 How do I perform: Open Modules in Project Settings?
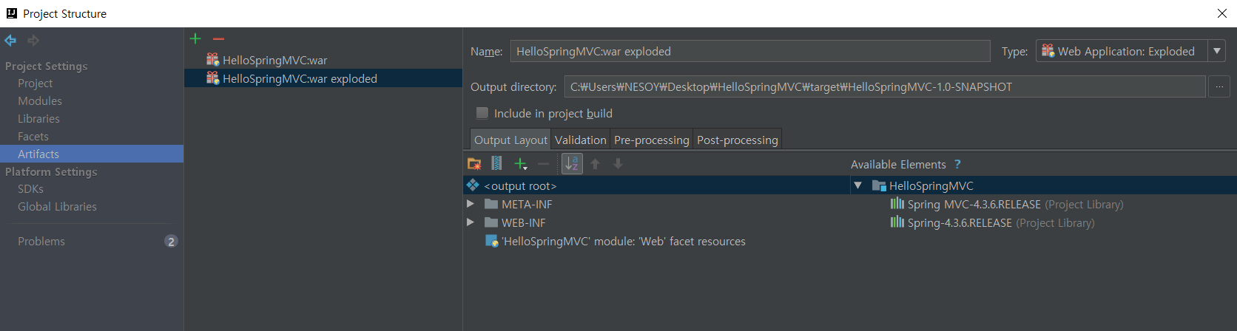pos(40,100)
